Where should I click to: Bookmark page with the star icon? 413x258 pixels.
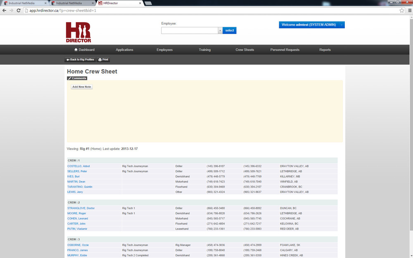(x=402, y=10)
